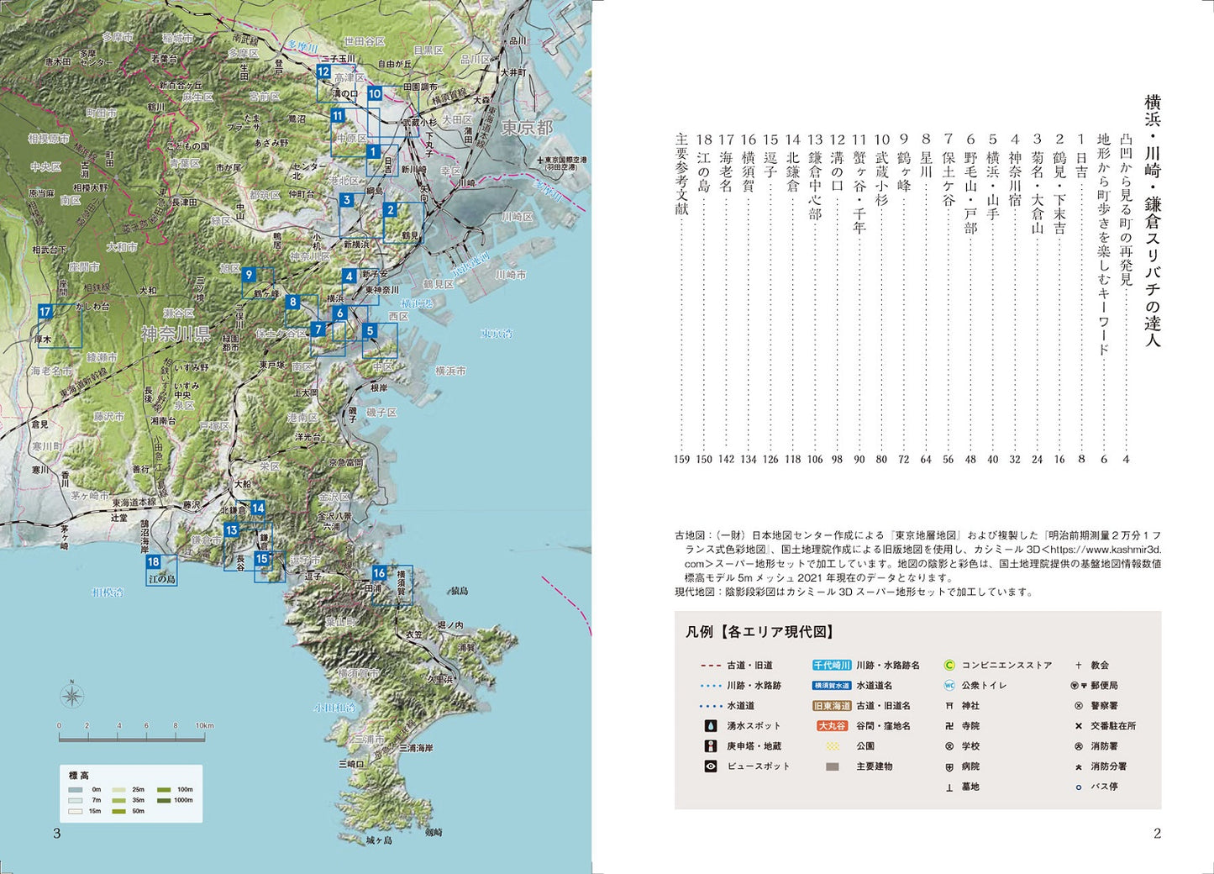Click the 10km distance scale bar

(132, 739)
